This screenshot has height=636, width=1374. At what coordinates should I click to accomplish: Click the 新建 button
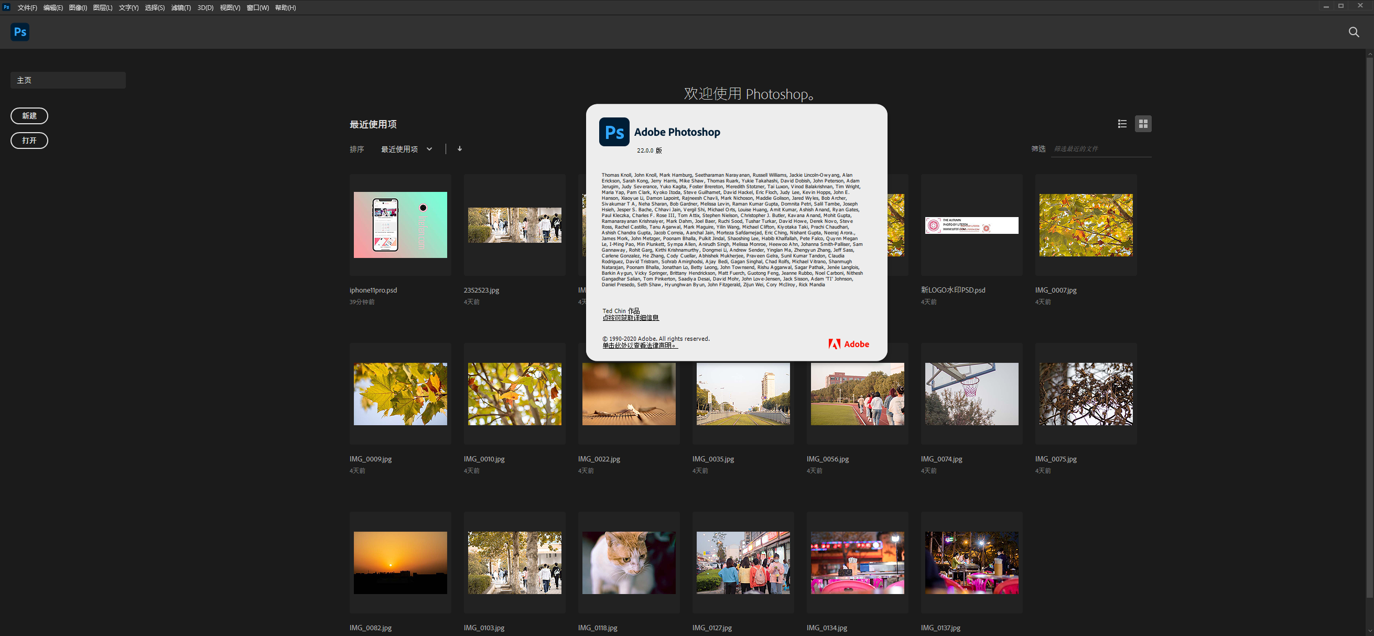tap(29, 116)
